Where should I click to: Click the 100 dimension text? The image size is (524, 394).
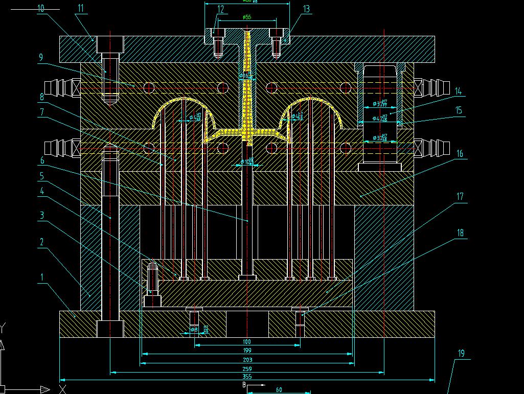tap(246, 341)
